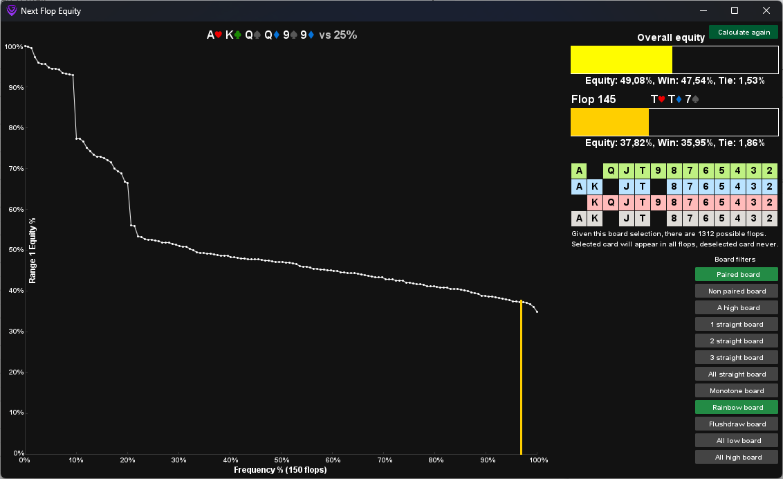Enable the Flushdraw board filter
783x479 pixels.
tap(737, 424)
